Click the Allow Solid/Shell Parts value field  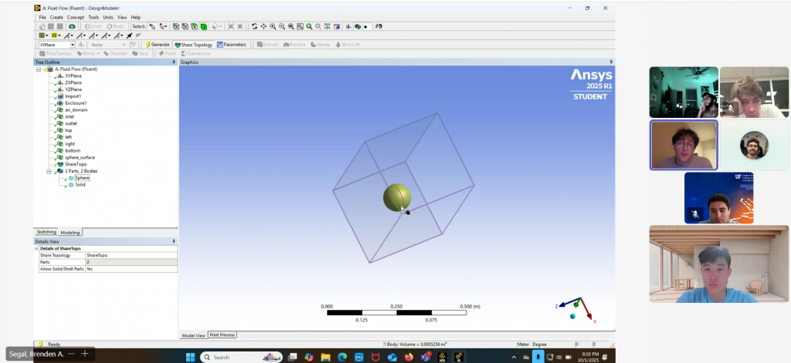[x=130, y=268]
